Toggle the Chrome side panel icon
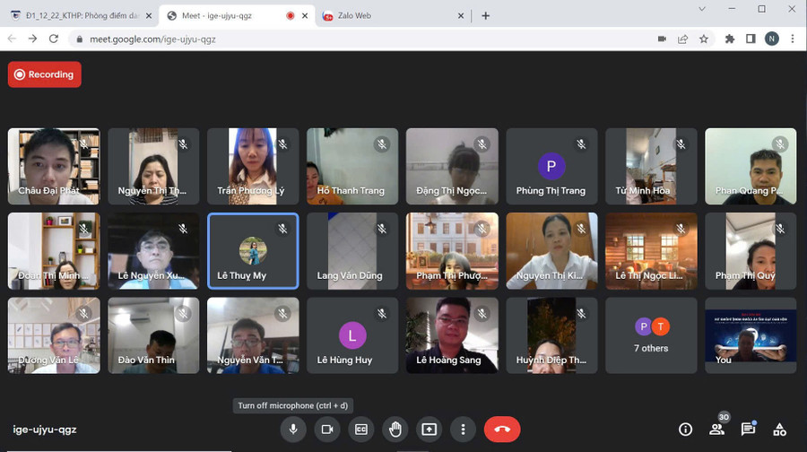The image size is (807, 452). tap(751, 39)
